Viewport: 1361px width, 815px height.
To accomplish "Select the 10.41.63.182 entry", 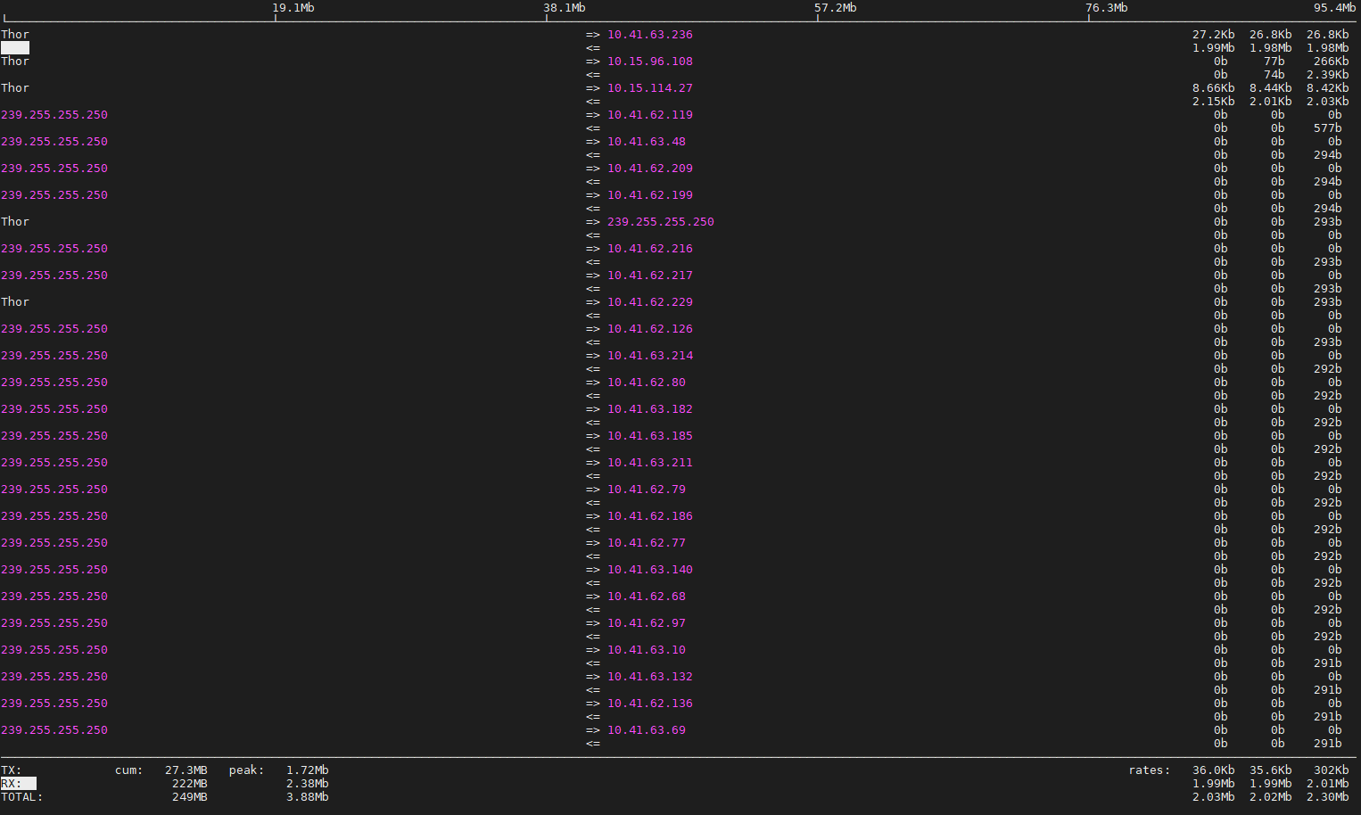I will pos(650,409).
